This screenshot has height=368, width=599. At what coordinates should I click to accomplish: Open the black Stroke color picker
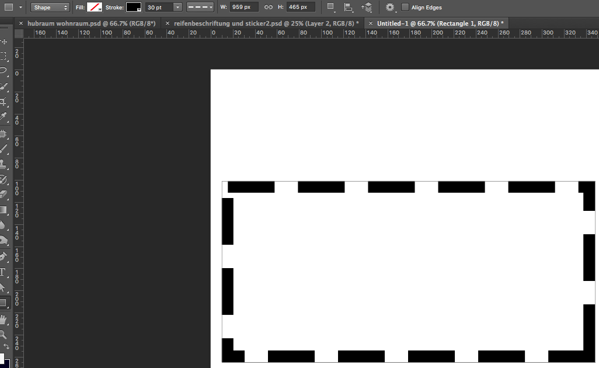point(134,7)
